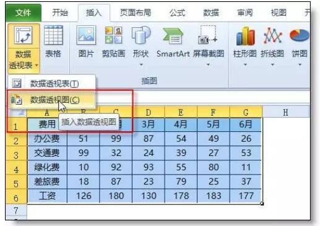The height and width of the screenshot is (226, 320).
Task: Select row 7 header
Action: 16,211
